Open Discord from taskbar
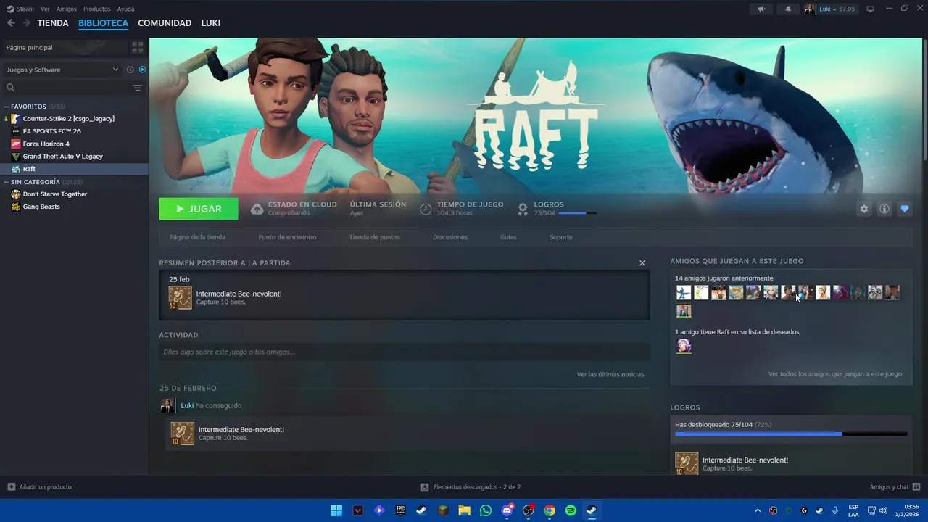This screenshot has width=928, height=522. coord(507,510)
